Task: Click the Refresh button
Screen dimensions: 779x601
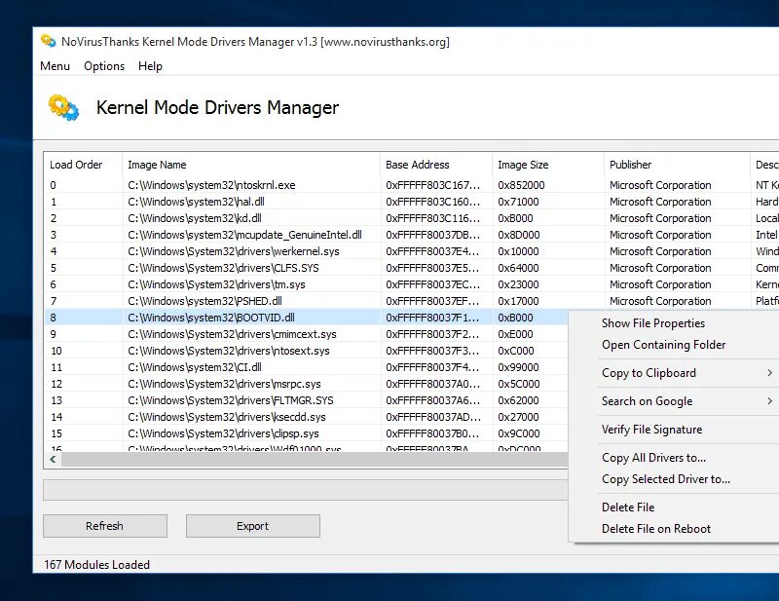Action: (x=105, y=526)
